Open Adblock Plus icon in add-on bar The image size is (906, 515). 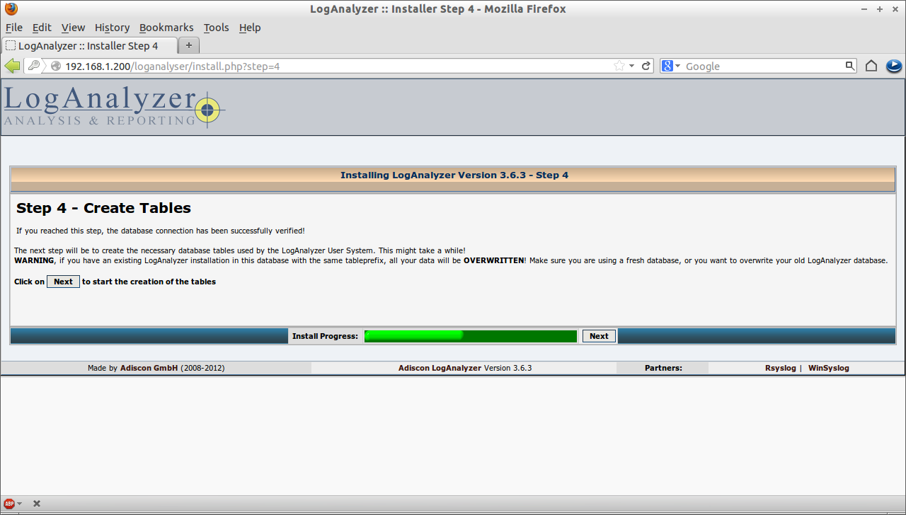[x=9, y=504]
